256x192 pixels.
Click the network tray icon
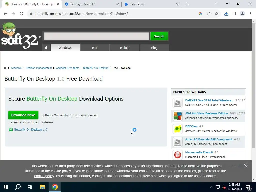(x=218, y=187)
